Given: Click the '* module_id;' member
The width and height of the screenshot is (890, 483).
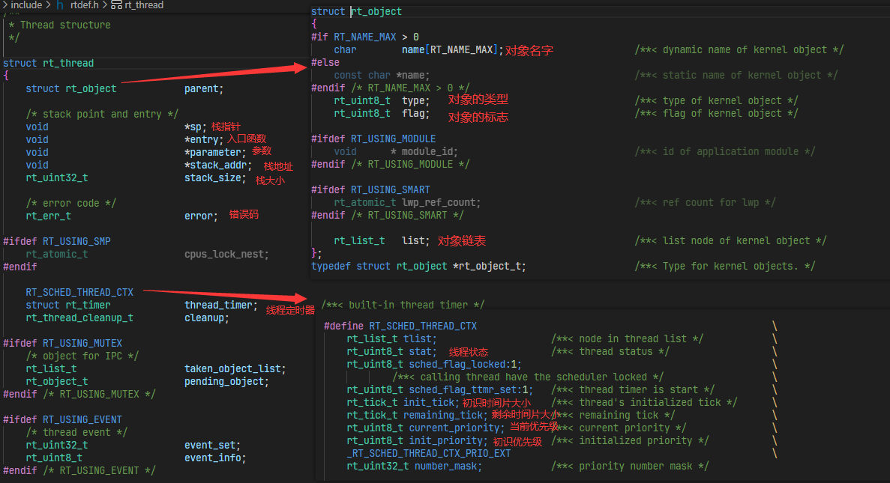Looking at the screenshot, I should pyautogui.click(x=424, y=151).
